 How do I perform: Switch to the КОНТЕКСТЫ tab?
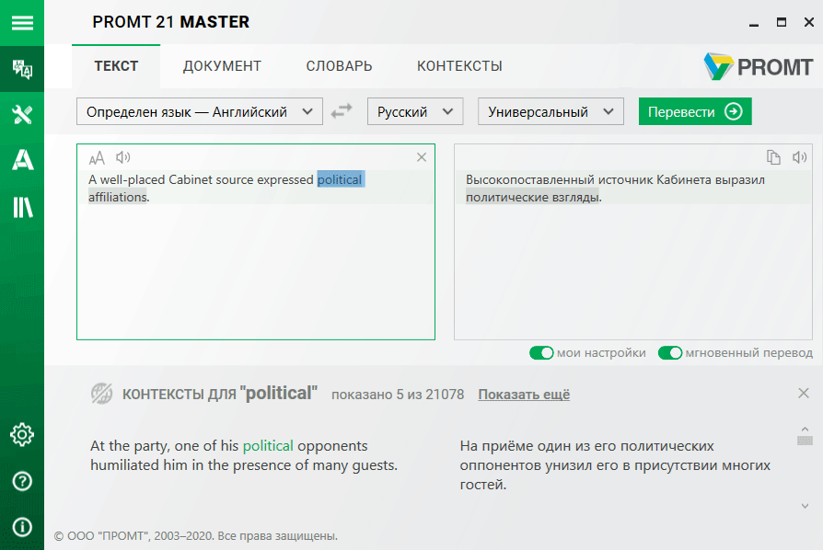pyautogui.click(x=459, y=66)
